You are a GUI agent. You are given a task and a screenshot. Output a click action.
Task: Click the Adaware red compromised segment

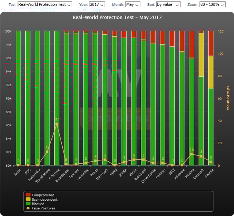pos(182,41)
